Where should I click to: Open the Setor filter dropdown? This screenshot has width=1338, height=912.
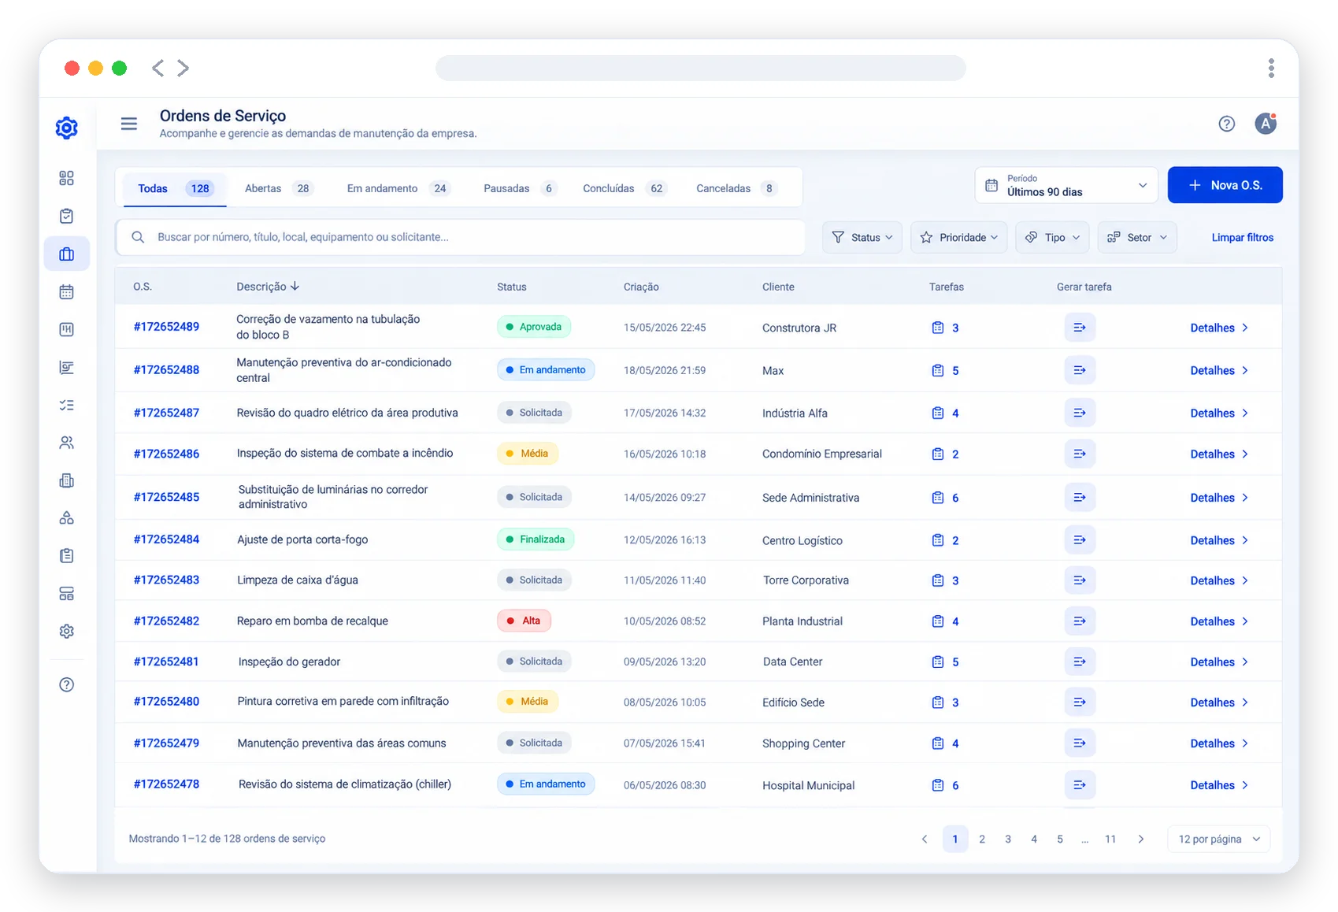tap(1137, 237)
